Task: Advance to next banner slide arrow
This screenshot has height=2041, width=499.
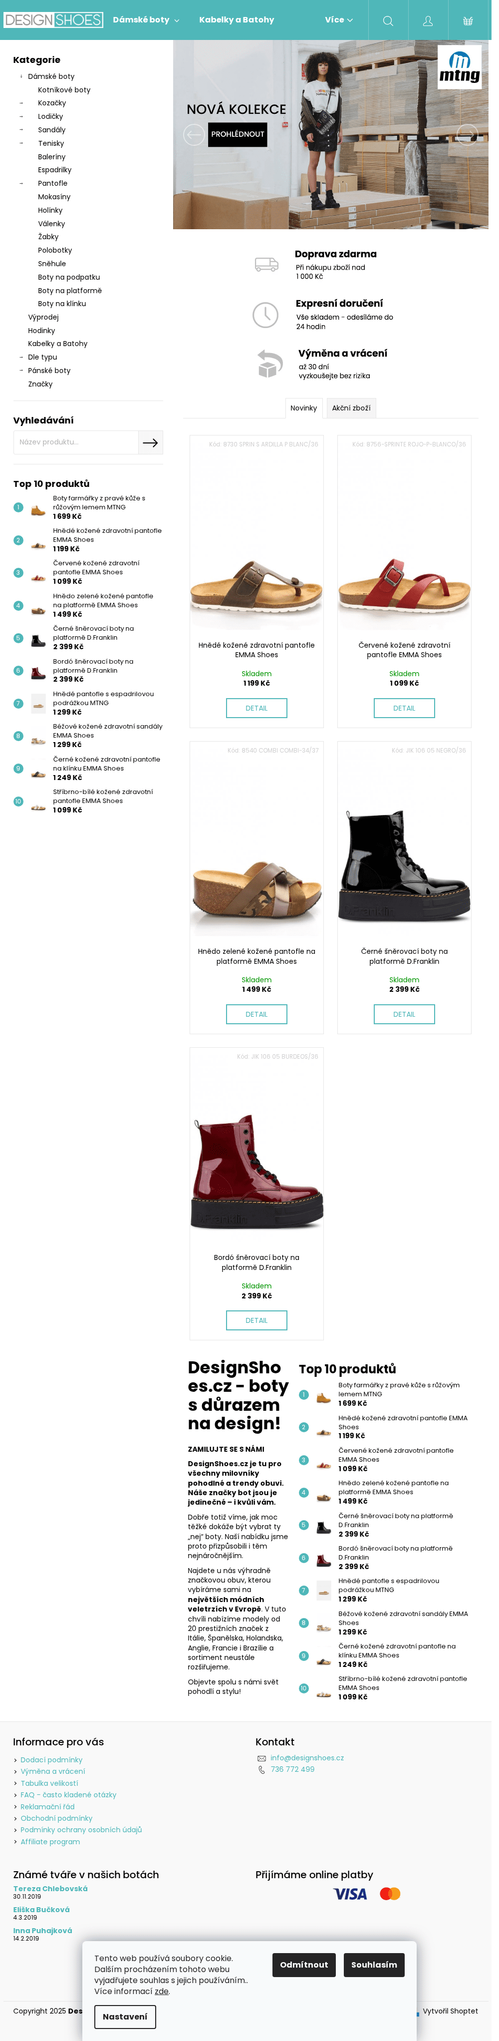Action: click(468, 135)
